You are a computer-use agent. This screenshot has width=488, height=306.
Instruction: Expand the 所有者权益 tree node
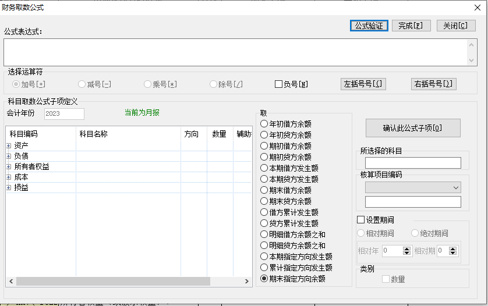tap(9, 167)
